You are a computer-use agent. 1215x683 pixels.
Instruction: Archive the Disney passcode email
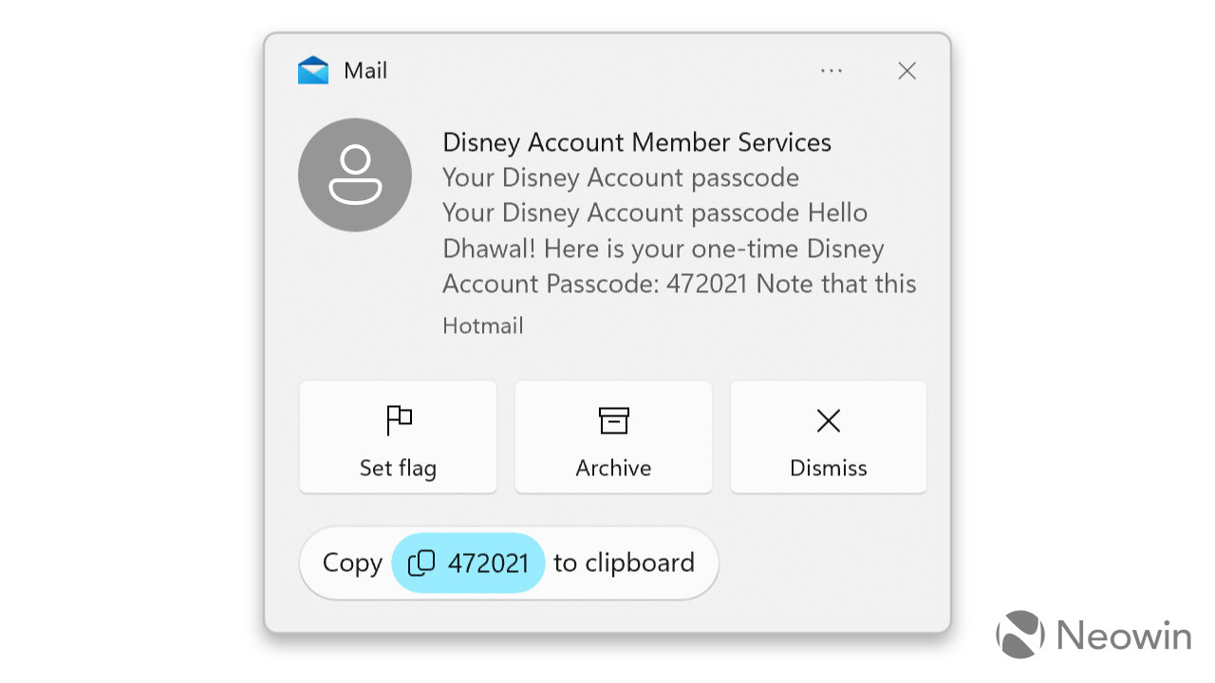tap(613, 437)
